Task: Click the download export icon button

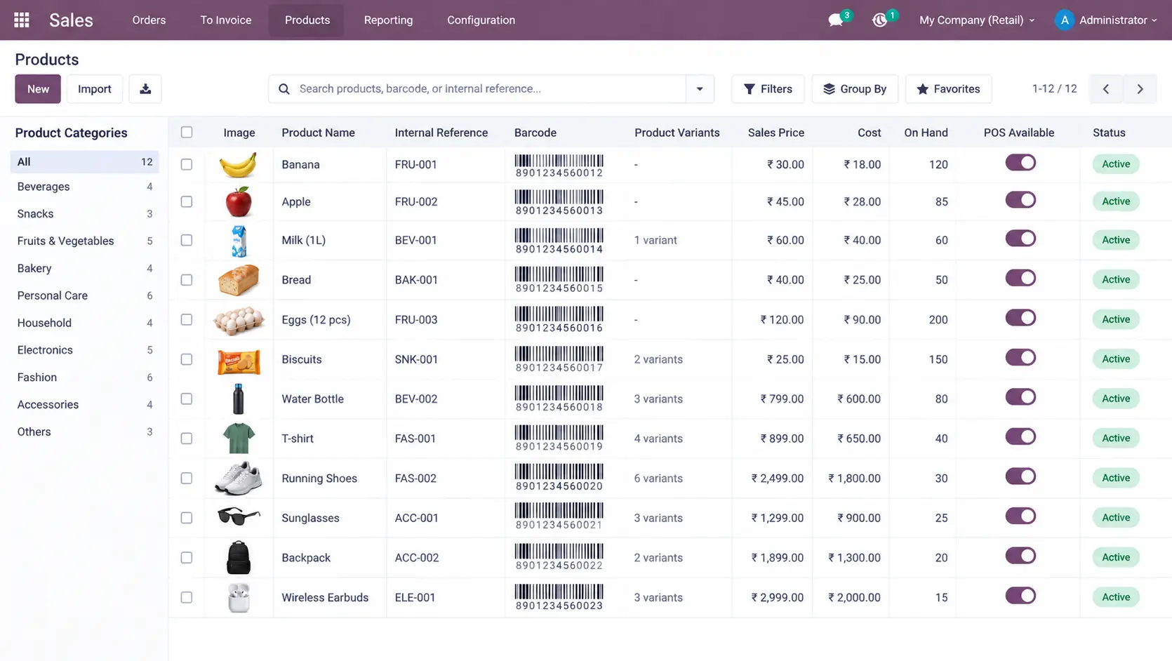Action: (x=145, y=89)
